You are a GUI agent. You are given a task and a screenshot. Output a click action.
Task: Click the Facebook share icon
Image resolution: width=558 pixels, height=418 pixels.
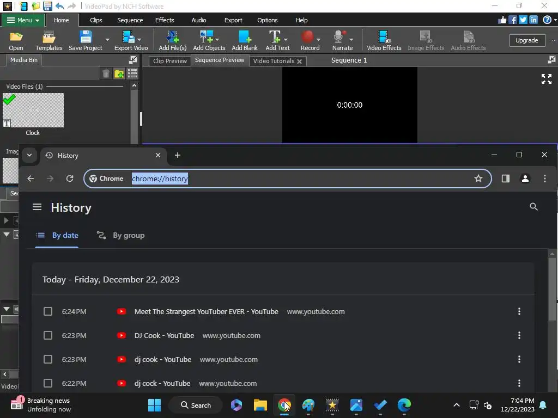click(512, 20)
